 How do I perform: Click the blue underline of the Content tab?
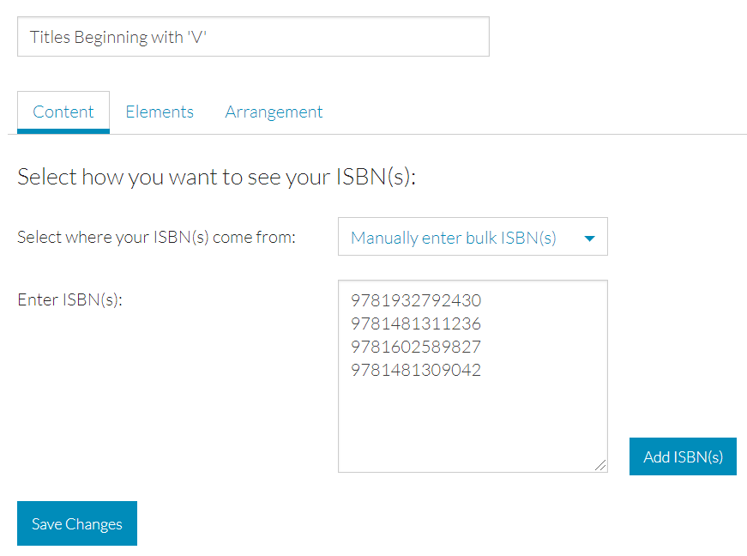pyautogui.click(x=63, y=131)
